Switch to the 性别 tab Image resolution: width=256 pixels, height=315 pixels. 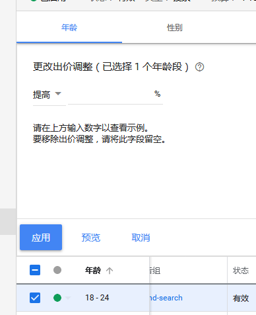pos(175,28)
